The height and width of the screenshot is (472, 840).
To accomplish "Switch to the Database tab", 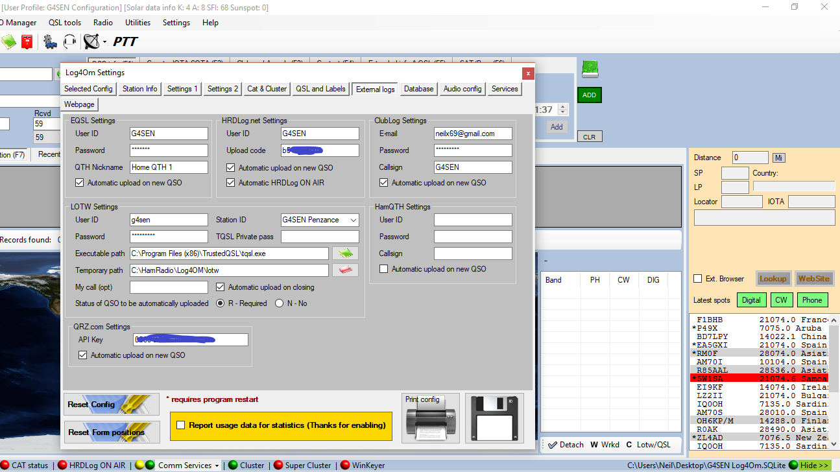I will (419, 89).
